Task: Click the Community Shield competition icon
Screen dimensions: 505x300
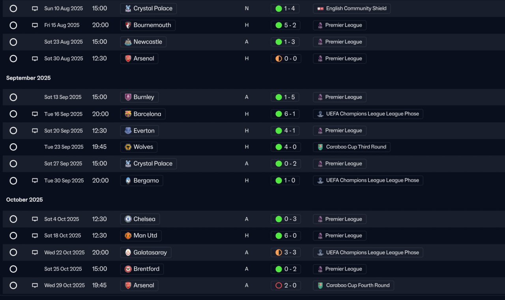Action: (320, 9)
